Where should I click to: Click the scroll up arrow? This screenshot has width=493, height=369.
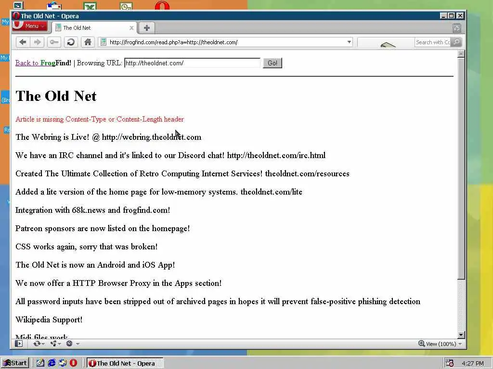click(461, 54)
